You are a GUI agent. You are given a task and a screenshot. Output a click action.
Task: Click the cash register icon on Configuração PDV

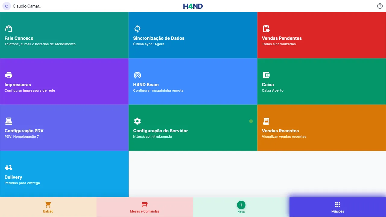click(x=9, y=121)
